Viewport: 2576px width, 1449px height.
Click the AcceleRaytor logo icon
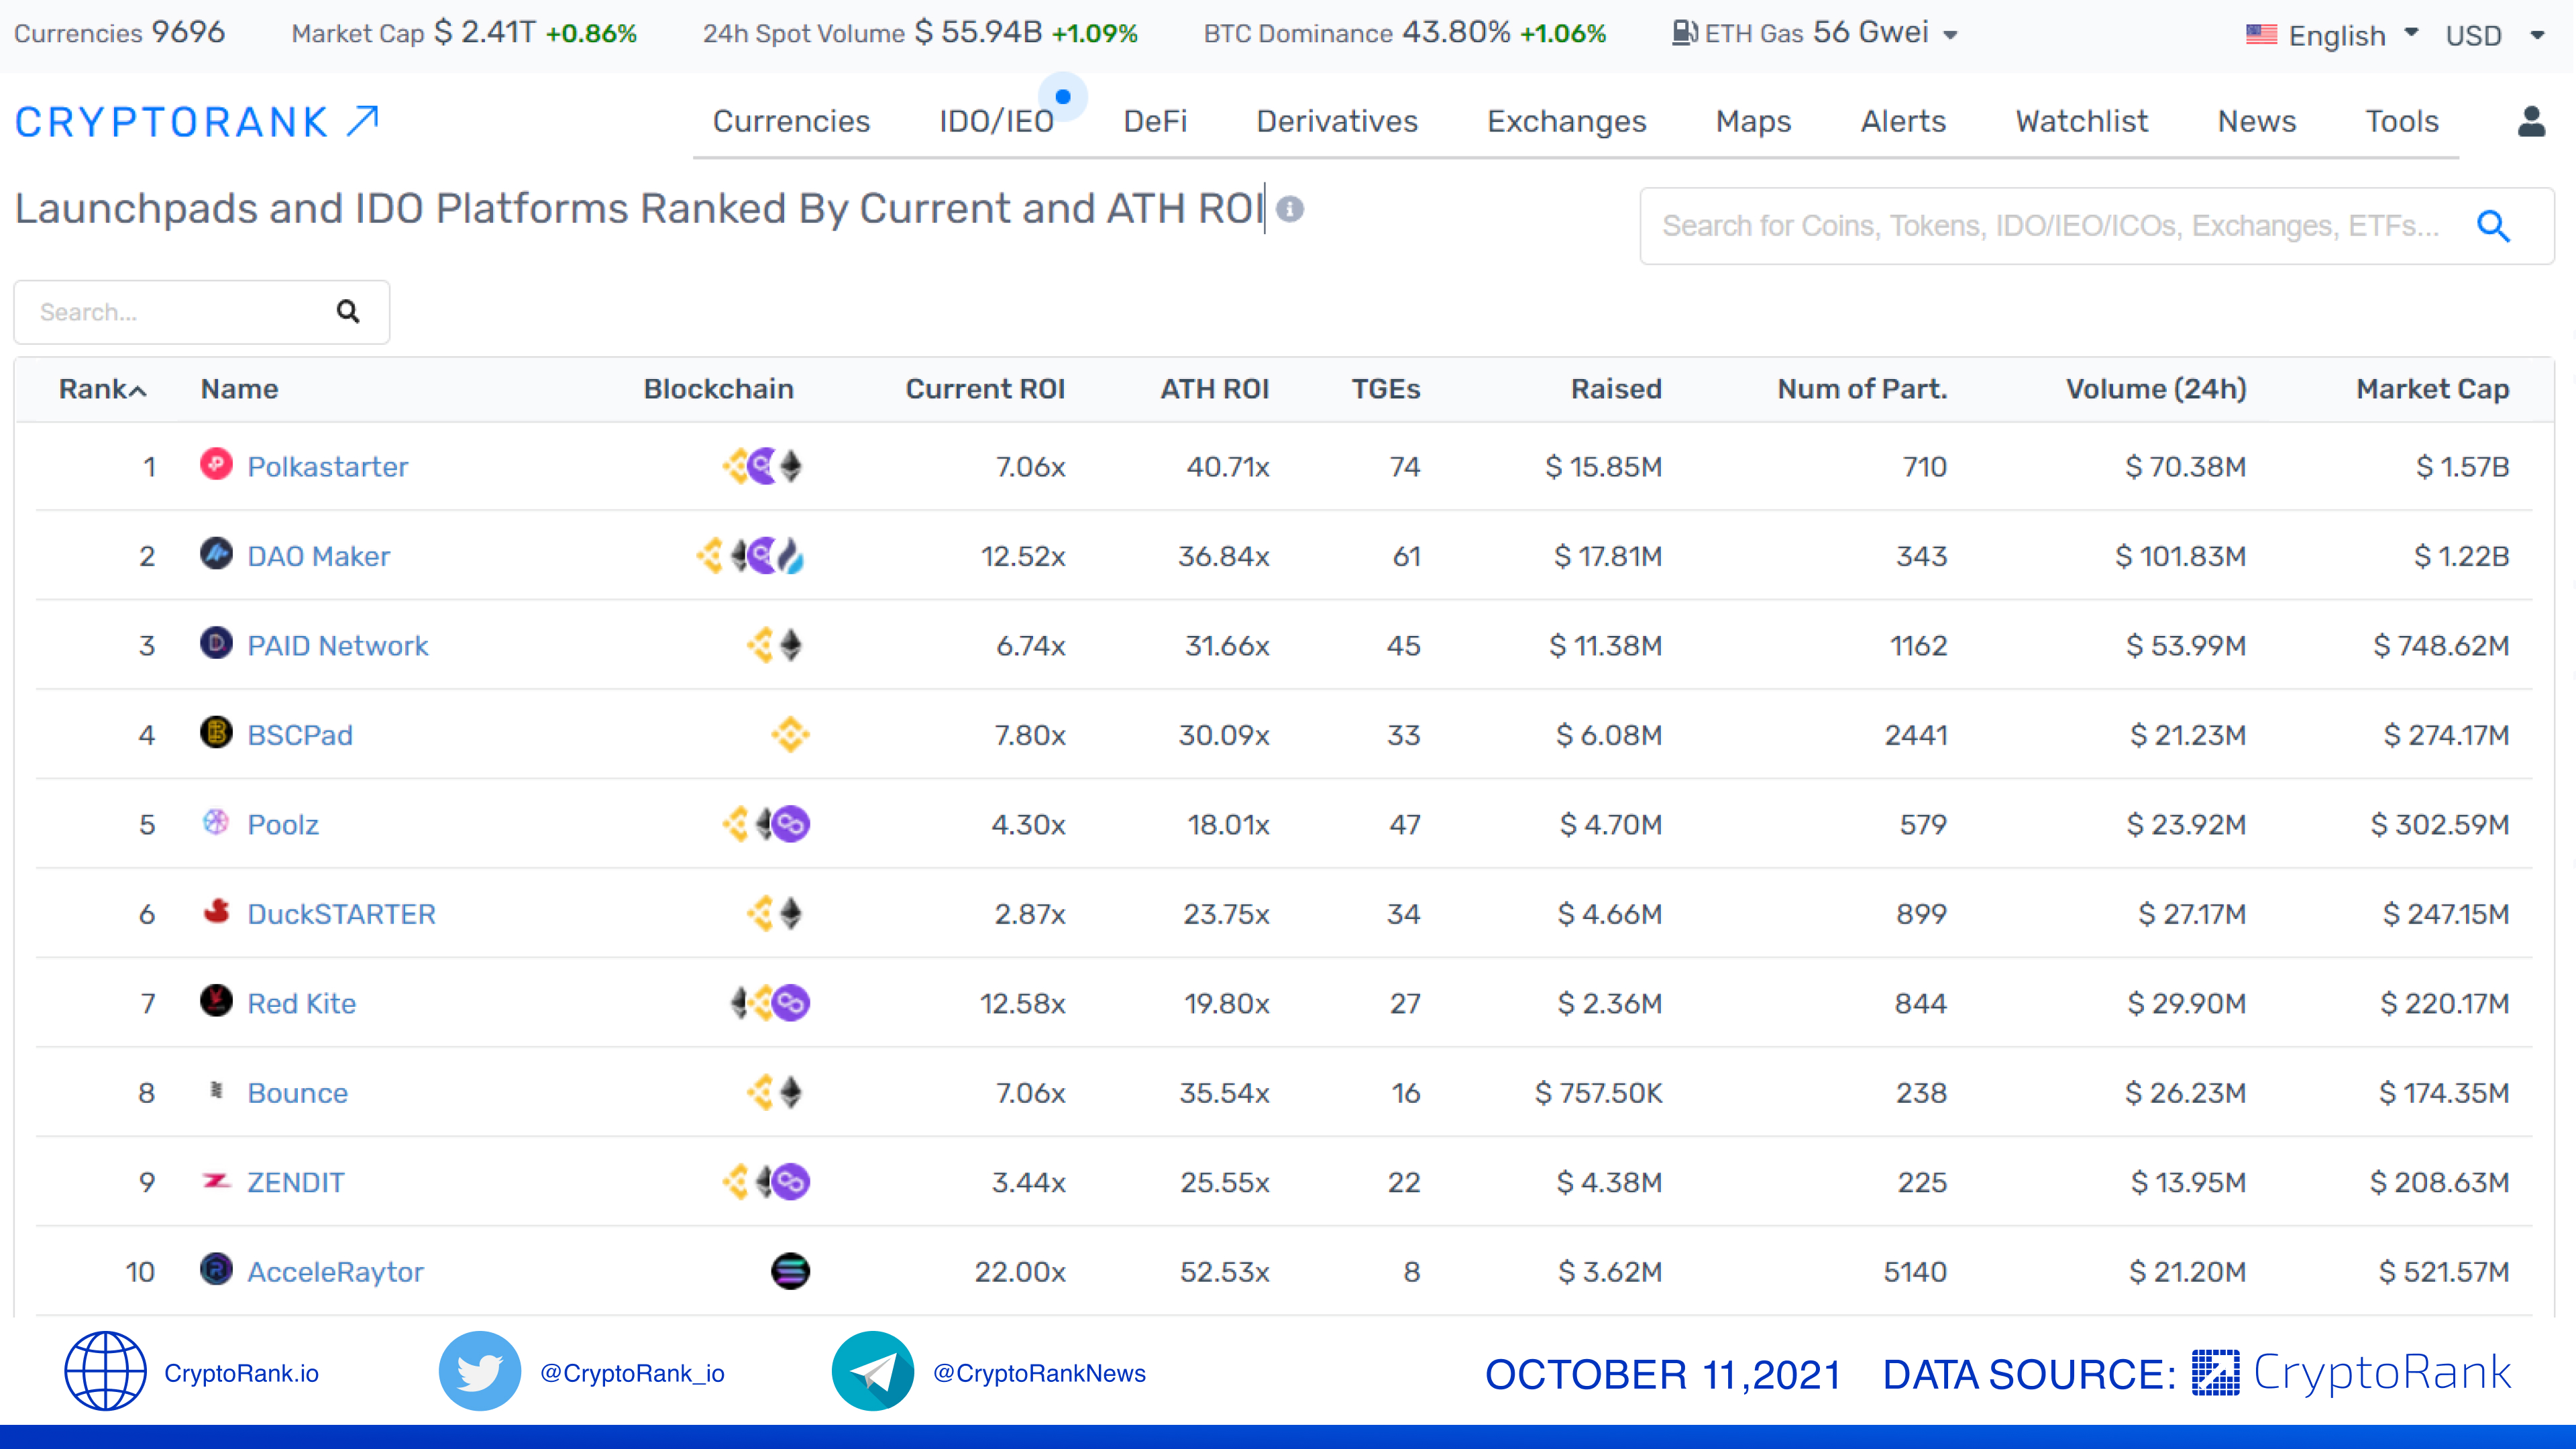[x=216, y=1269]
